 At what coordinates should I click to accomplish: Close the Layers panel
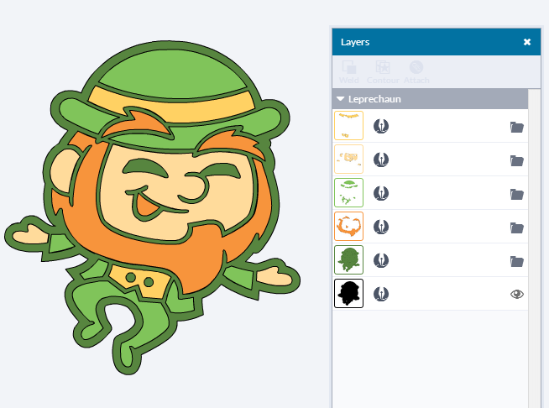pos(527,42)
